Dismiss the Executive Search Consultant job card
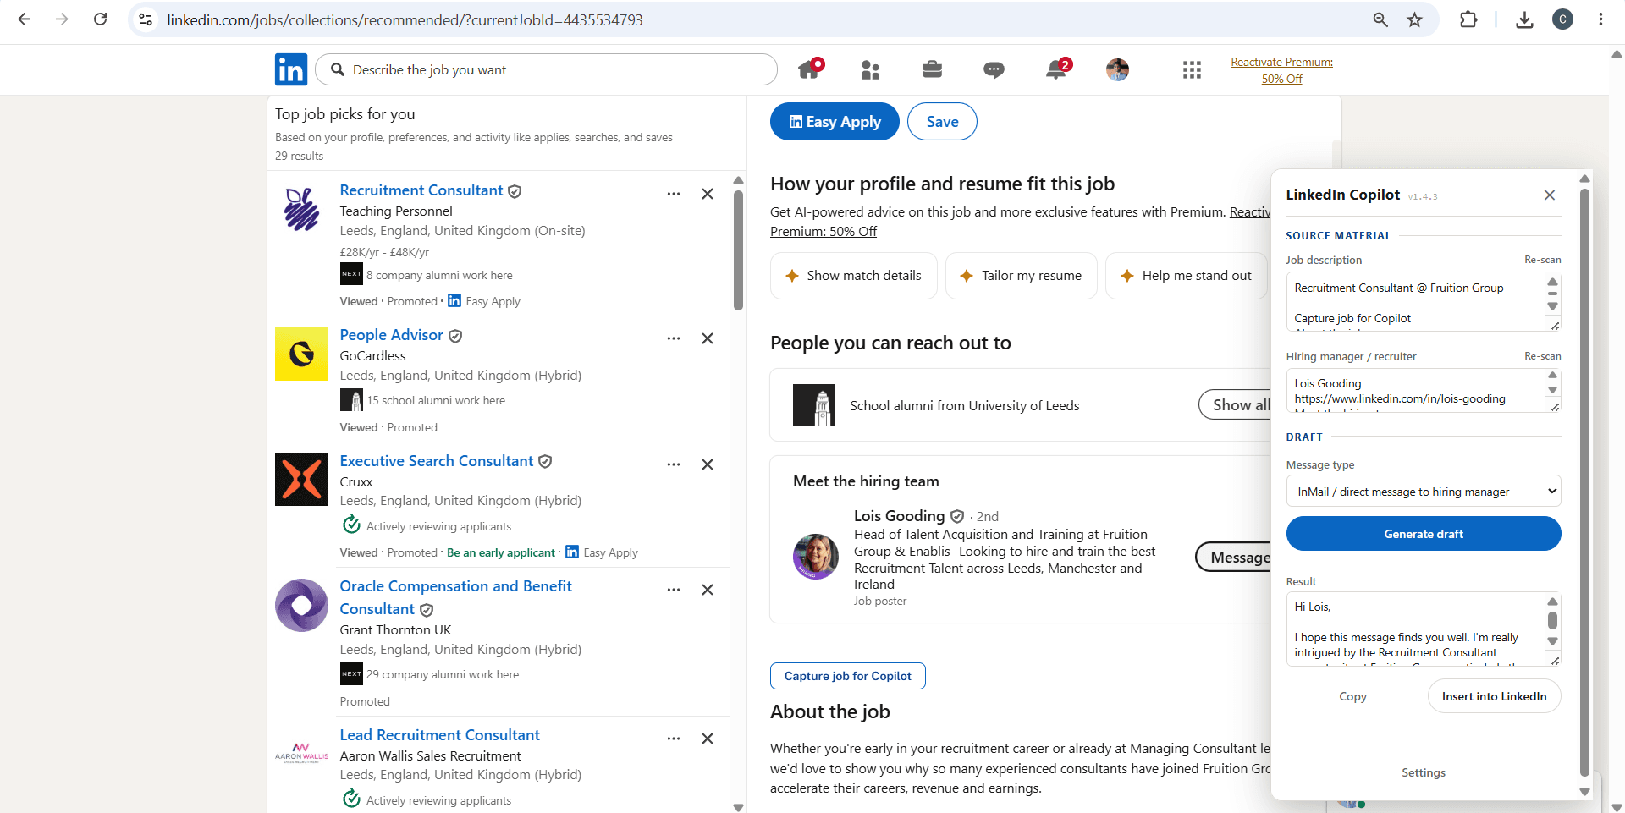Viewport: 1625px width, 813px height. [708, 464]
